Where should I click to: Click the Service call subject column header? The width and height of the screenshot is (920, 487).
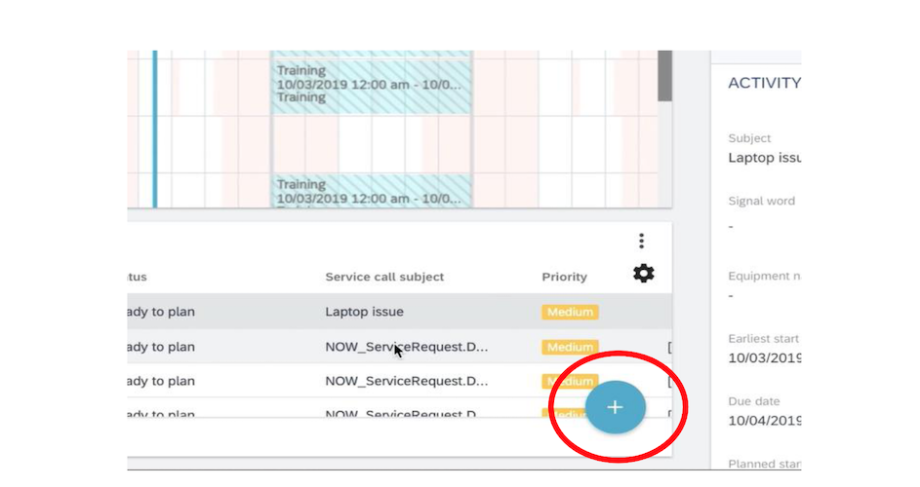(384, 278)
